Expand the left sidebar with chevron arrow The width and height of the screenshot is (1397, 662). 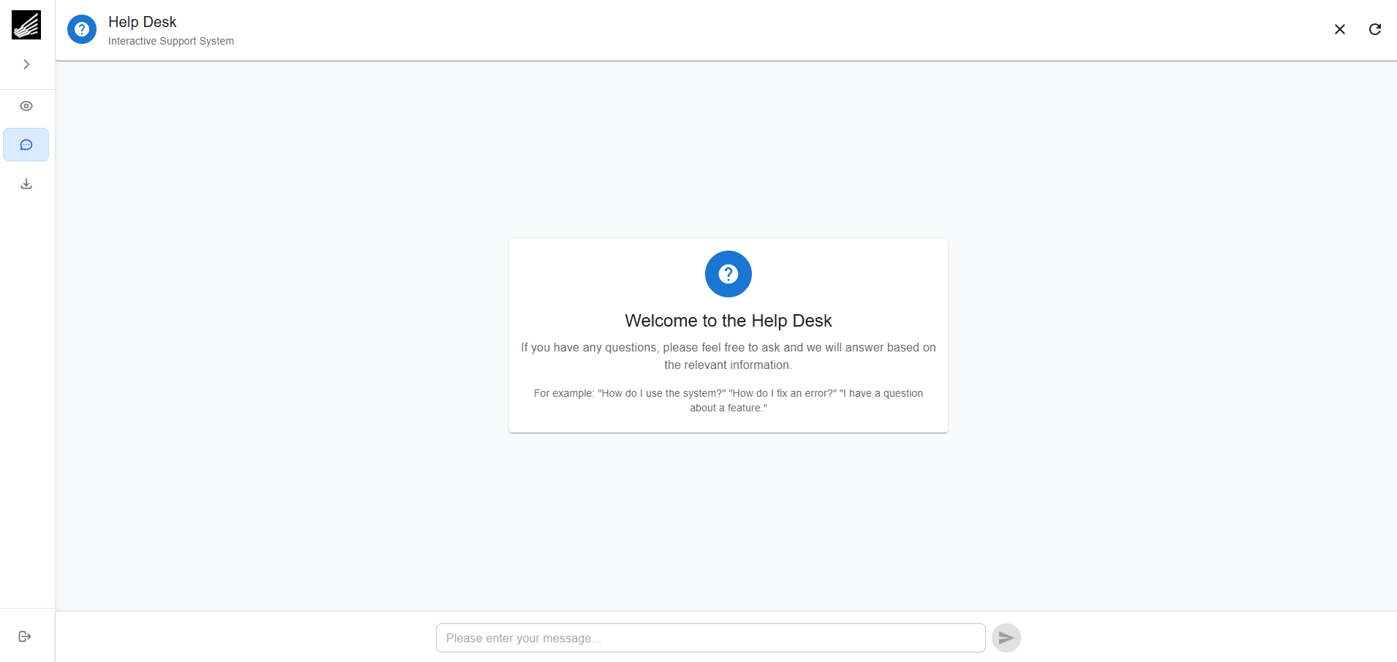coord(26,64)
